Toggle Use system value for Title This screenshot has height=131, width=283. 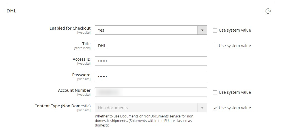point(215,46)
